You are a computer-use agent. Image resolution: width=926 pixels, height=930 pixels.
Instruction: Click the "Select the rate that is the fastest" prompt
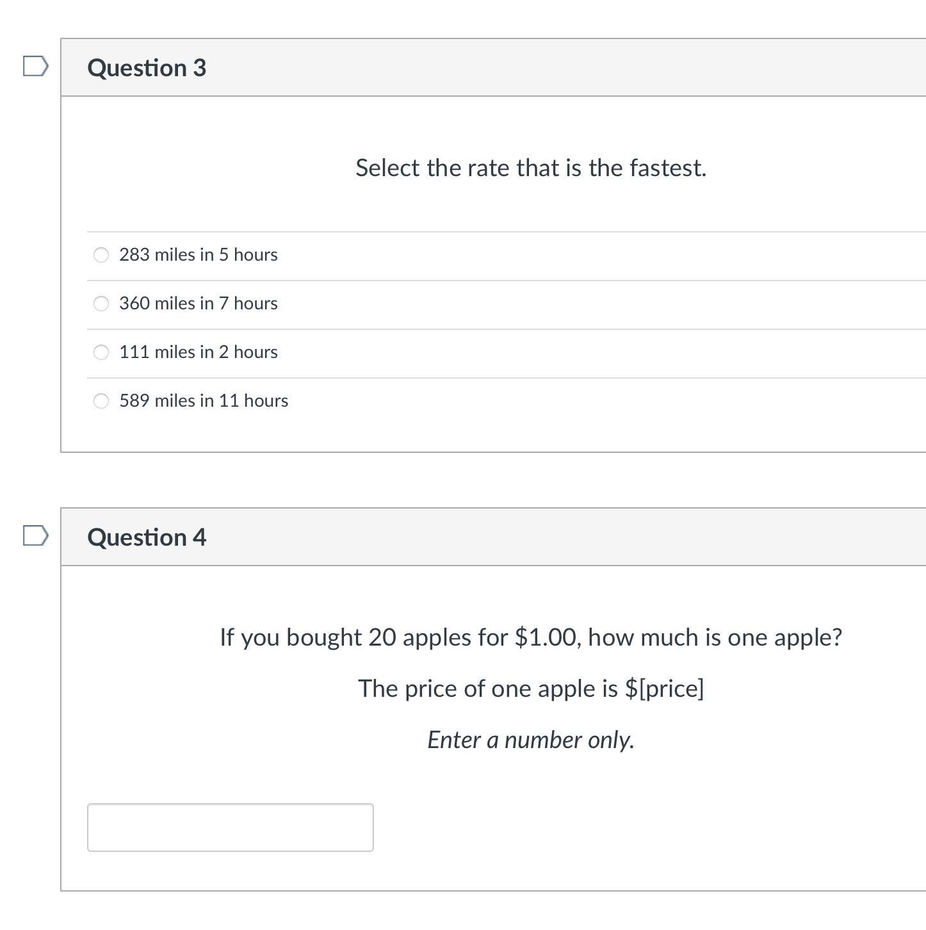tap(530, 168)
